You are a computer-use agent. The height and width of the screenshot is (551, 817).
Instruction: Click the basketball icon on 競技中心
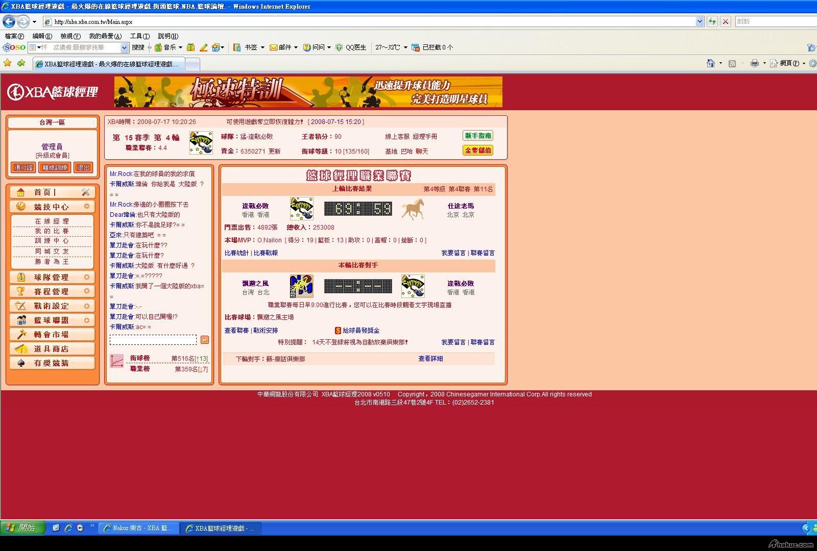click(x=21, y=206)
